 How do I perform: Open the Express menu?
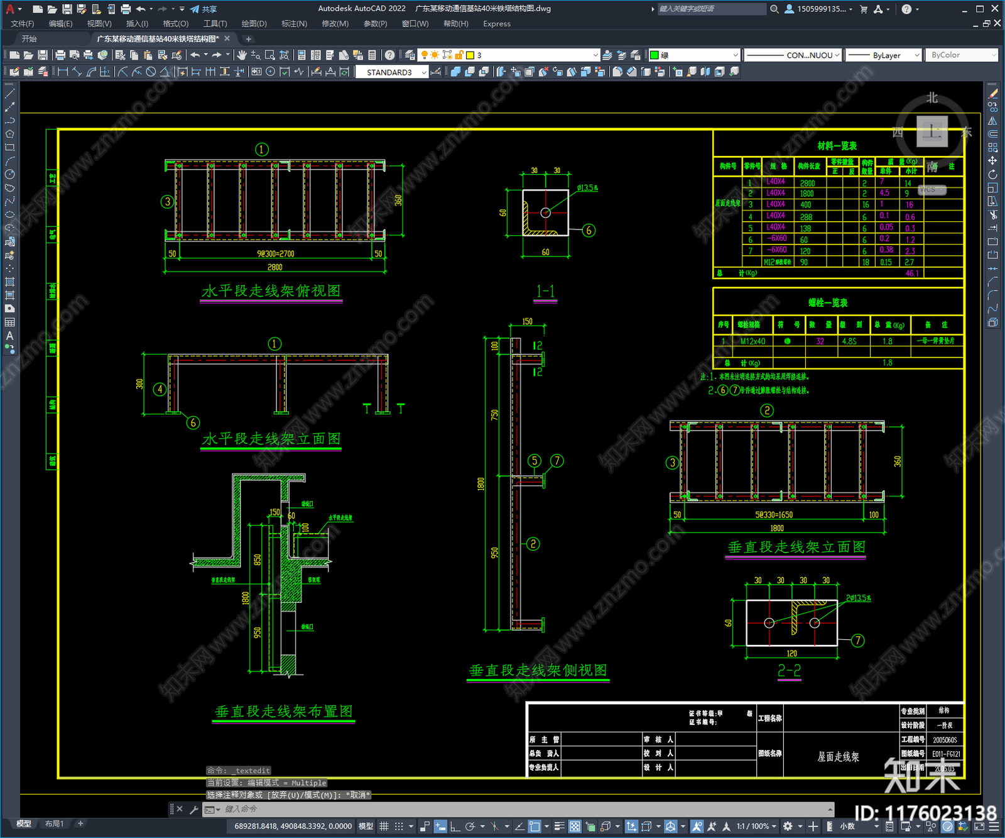click(497, 24)
